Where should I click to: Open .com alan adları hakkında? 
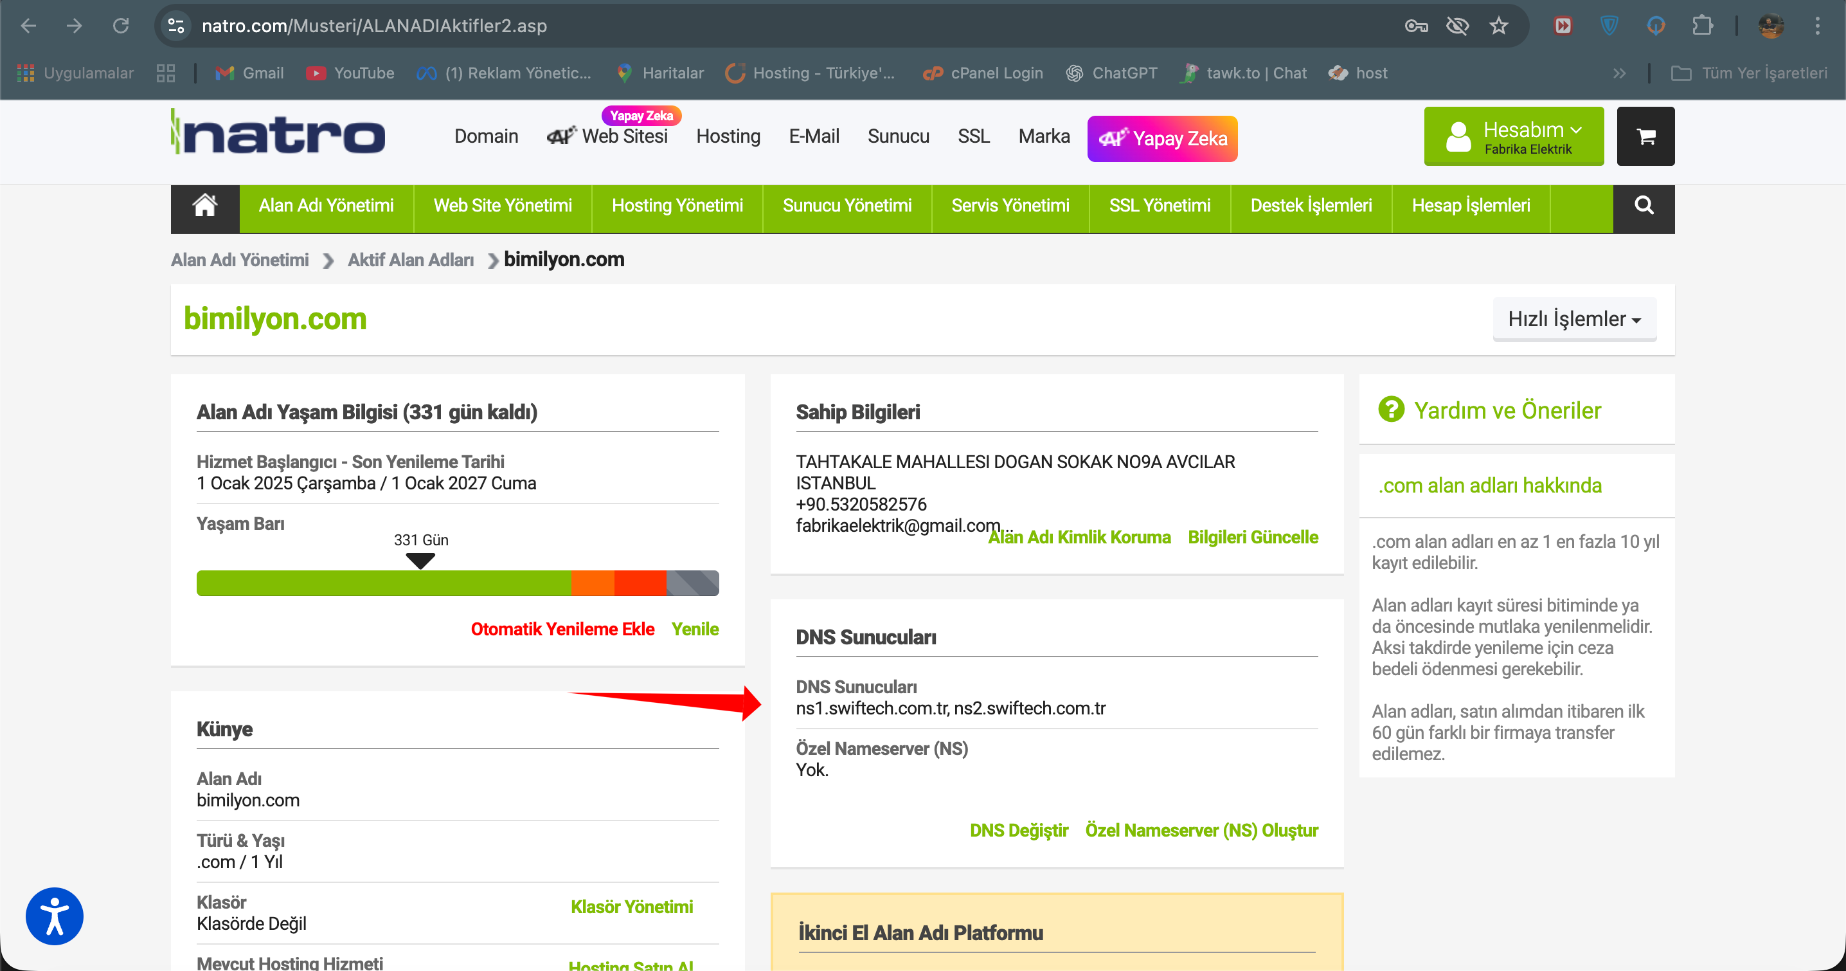click(1490, 485)
